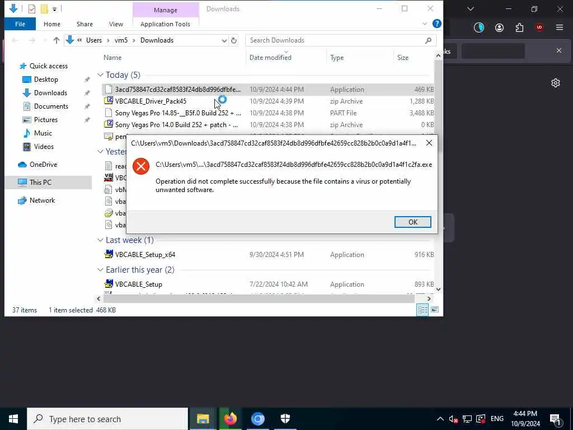Open the File menu in Explorer
This screenshot has height=430, width=573.
point(20,24)
